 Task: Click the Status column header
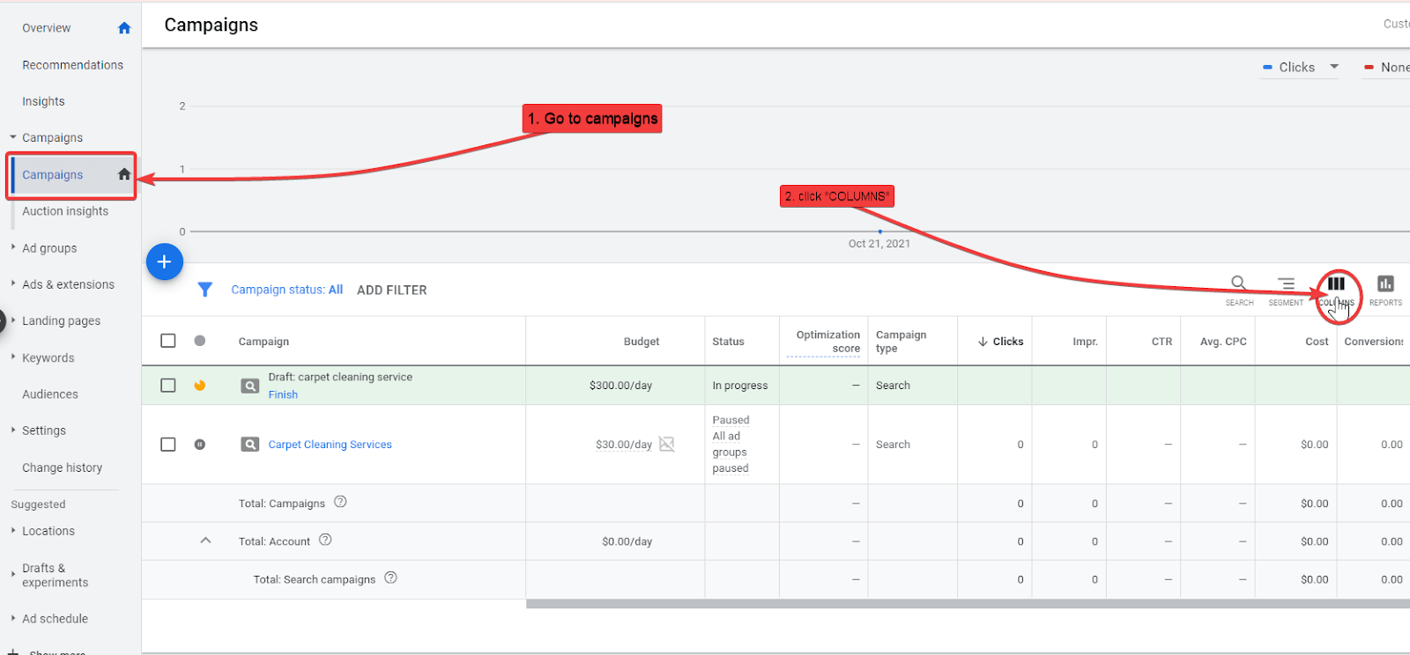[728, 342]
